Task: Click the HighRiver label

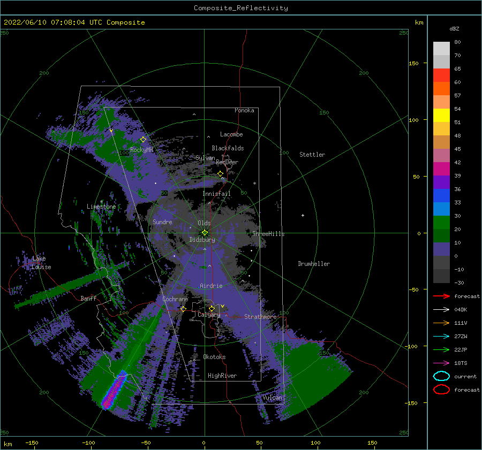Action: tap(222, 376)
